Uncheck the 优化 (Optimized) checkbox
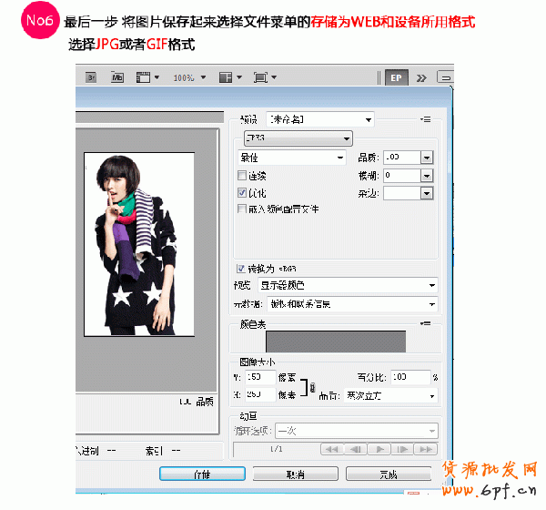This screenshot has width=546, height=510. click(x=241, y=193)
